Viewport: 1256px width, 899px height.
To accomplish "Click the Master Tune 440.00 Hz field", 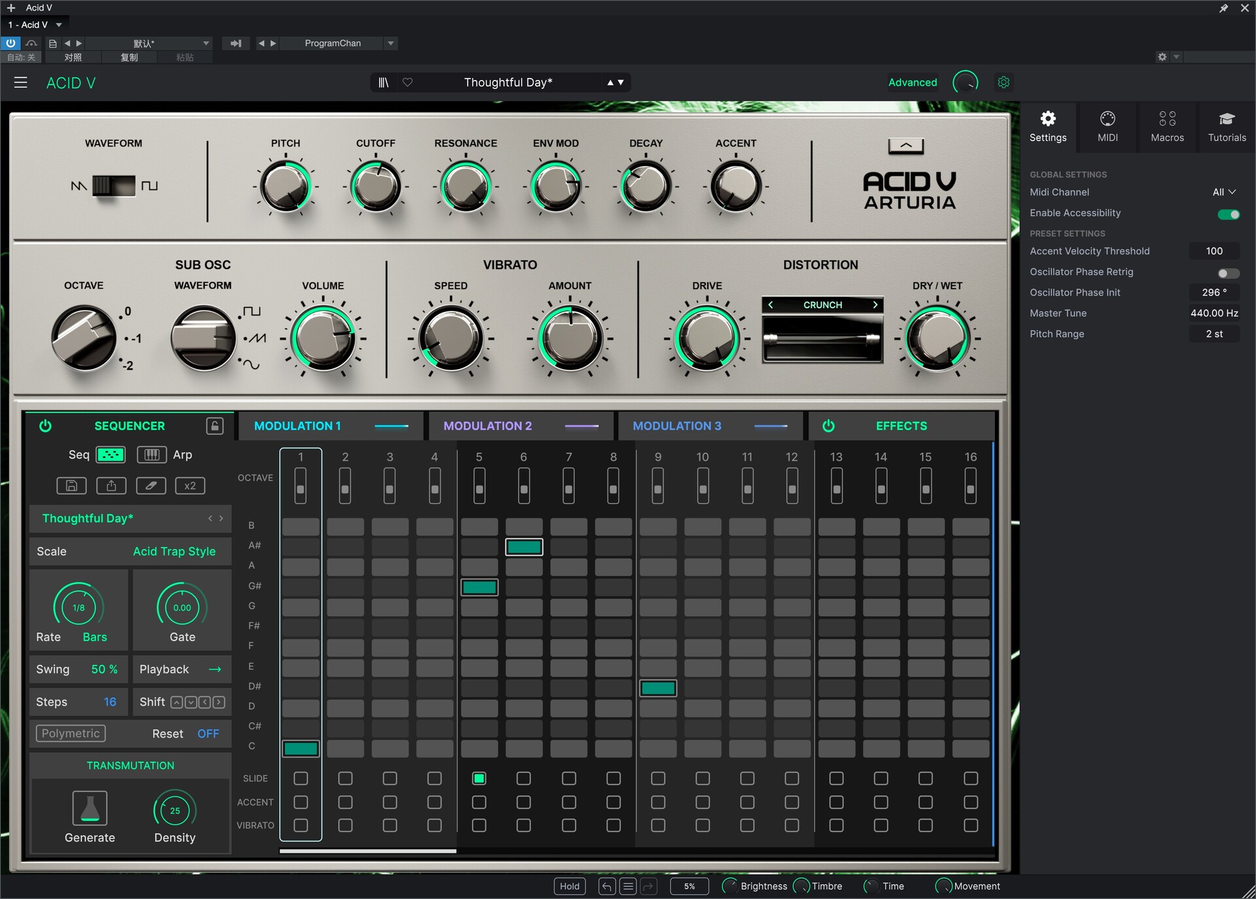I will pos(1214,313).
